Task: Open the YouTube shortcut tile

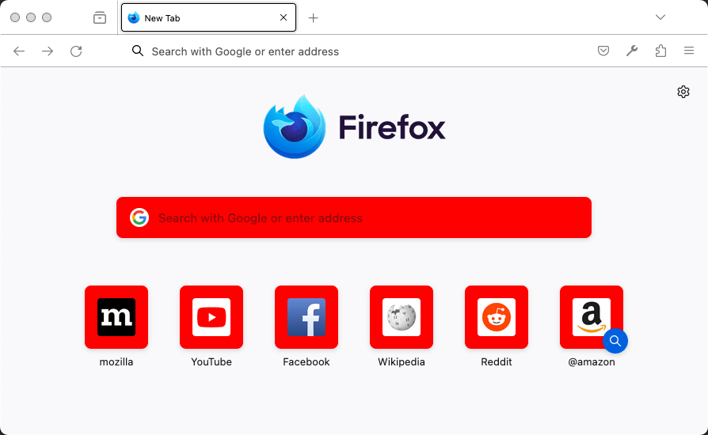Action: (211, 317)
